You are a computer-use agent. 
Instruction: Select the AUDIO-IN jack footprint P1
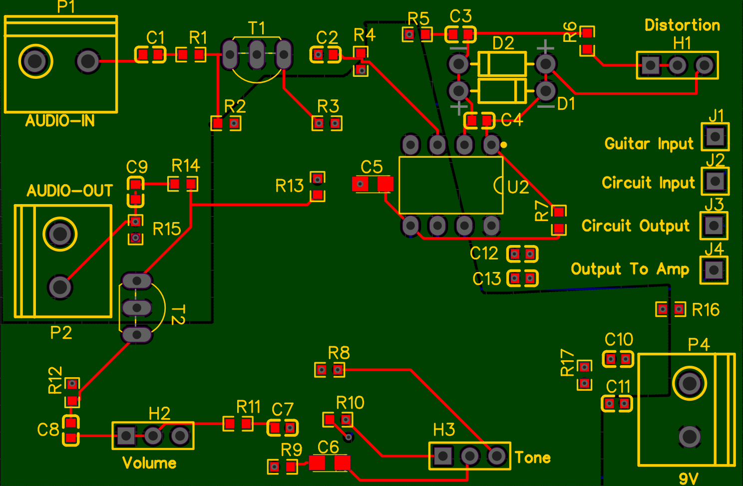61,64
